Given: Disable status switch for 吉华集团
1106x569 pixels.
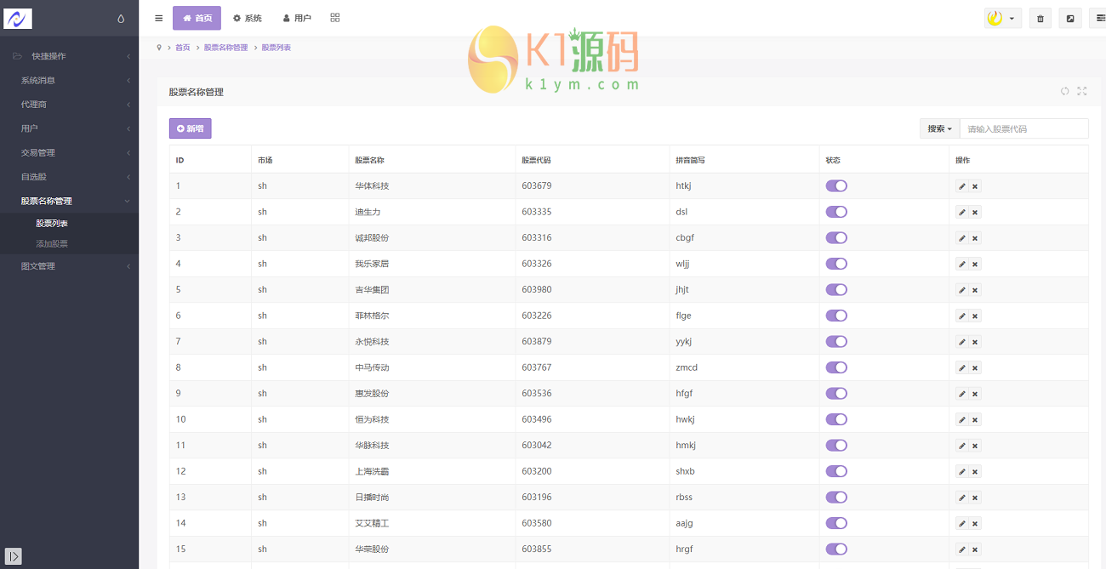Looking at the screenshot, I should [x=836, y=290].
